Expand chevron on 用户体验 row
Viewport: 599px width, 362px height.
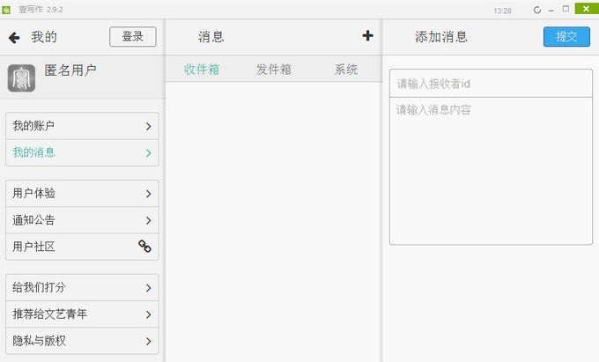(x=149, y=194)
